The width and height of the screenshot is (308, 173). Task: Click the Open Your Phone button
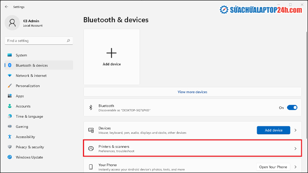tap(273, 167)
